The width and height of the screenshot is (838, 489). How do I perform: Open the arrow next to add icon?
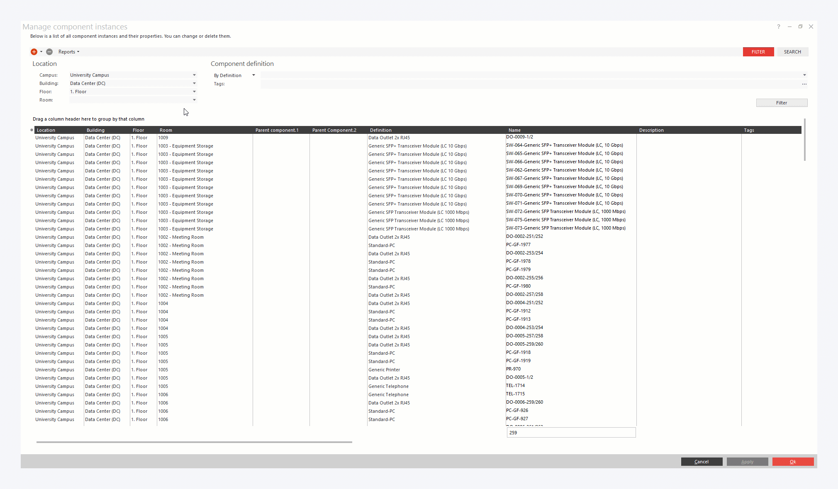click(41, 52)
